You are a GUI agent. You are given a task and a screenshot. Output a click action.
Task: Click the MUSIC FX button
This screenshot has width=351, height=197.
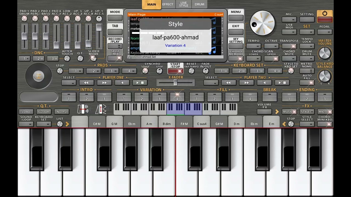[x=289, y=112]
